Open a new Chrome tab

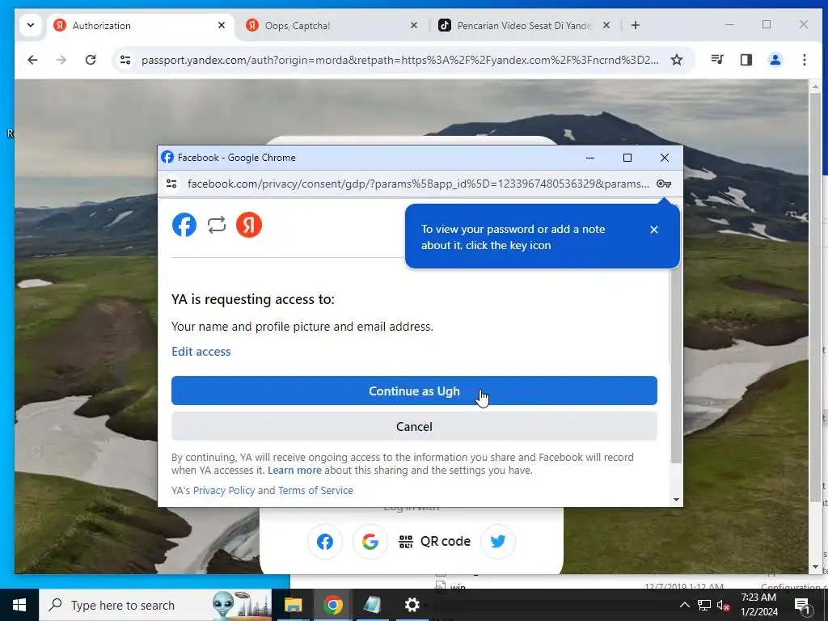tap(636, 25)
